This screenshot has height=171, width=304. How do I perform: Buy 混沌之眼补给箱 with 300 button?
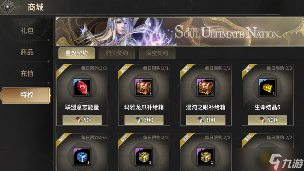(x=206, y=120)
